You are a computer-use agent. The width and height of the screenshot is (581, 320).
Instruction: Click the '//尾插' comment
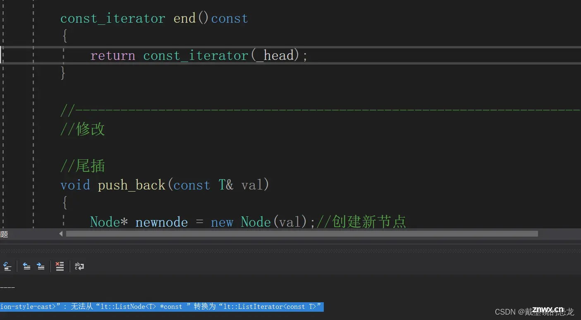(83, 166)
